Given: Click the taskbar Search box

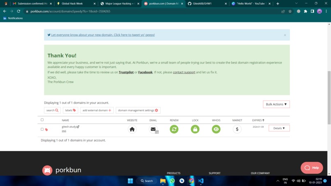Looking at the screenshot, I should [x=147, y=181].
